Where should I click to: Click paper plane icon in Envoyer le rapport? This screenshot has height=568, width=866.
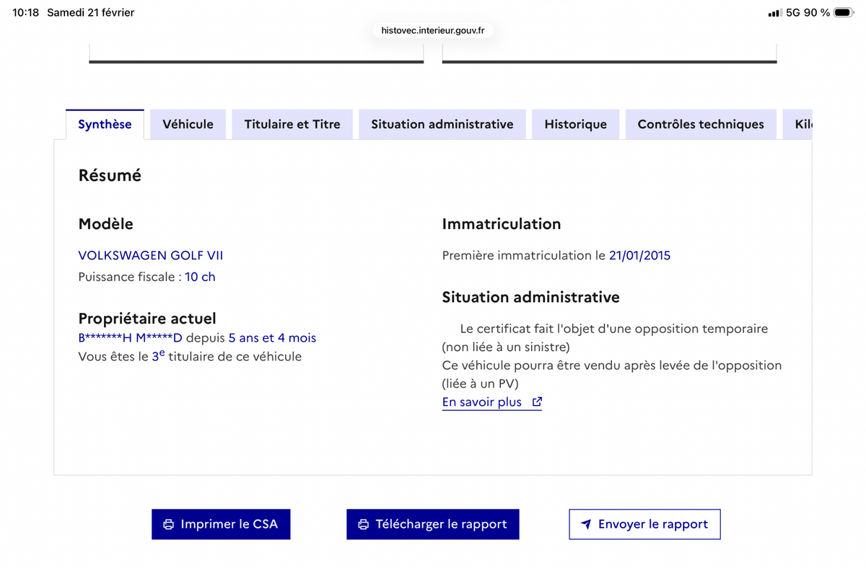[586, 524]
